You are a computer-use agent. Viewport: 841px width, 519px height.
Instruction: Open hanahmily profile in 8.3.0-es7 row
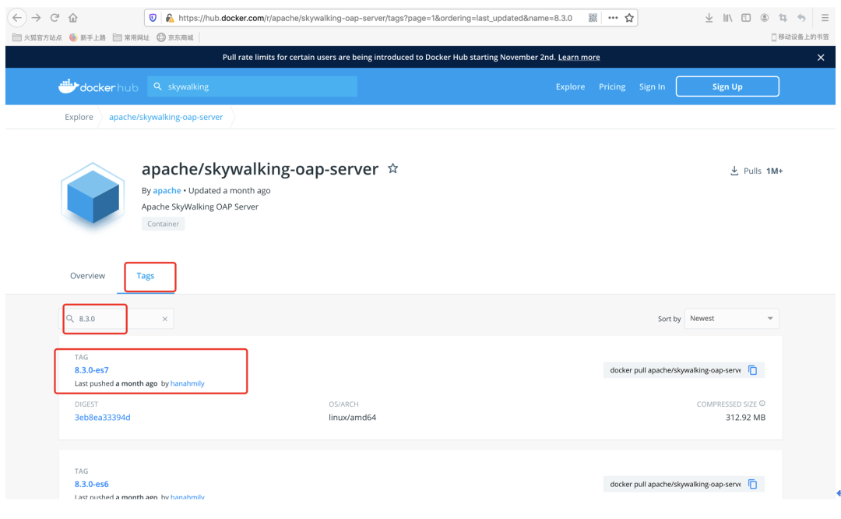point(187,383)
